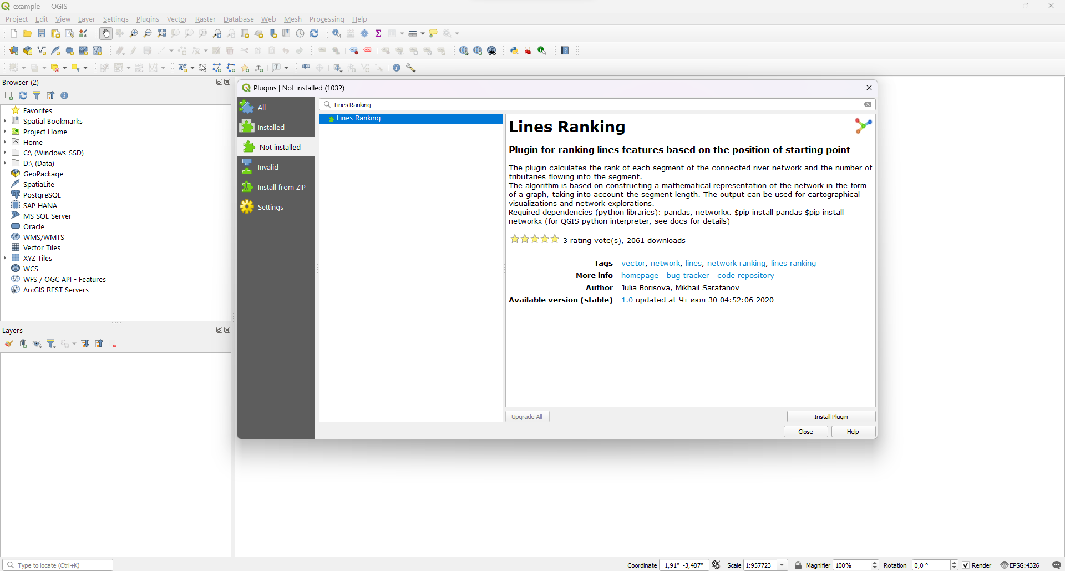This screenshot has width=1065, height=571.
Task: Click the Help button in Plugins dialog
Action: pos(853,432)
